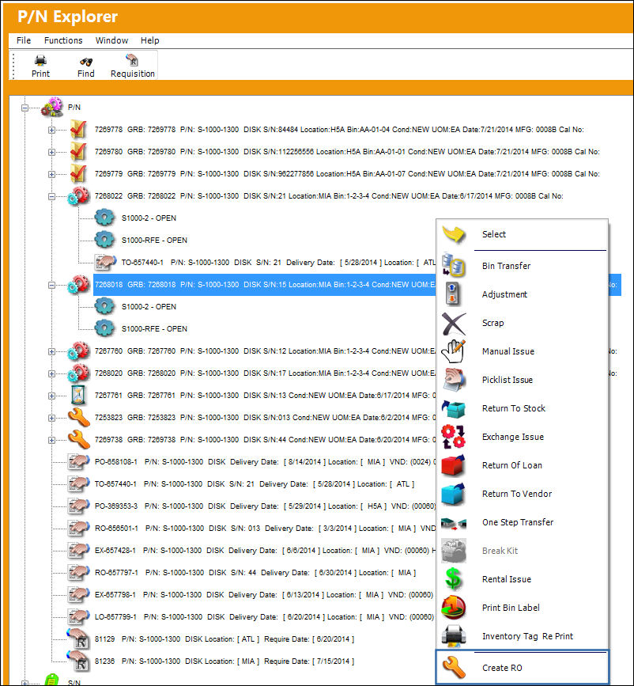634x686 pixels.
Task: Expand the 7253823 GRB row
Action: [x=51, y=419]
